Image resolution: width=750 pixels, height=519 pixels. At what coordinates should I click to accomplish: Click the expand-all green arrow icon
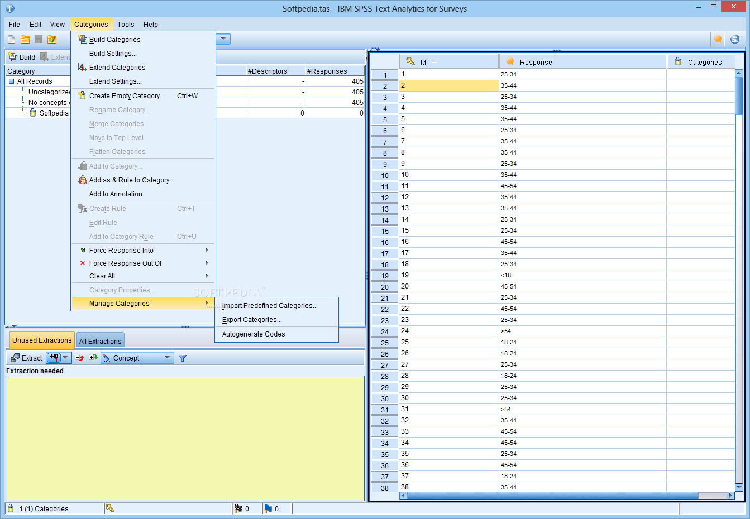[x=93, y=358]
